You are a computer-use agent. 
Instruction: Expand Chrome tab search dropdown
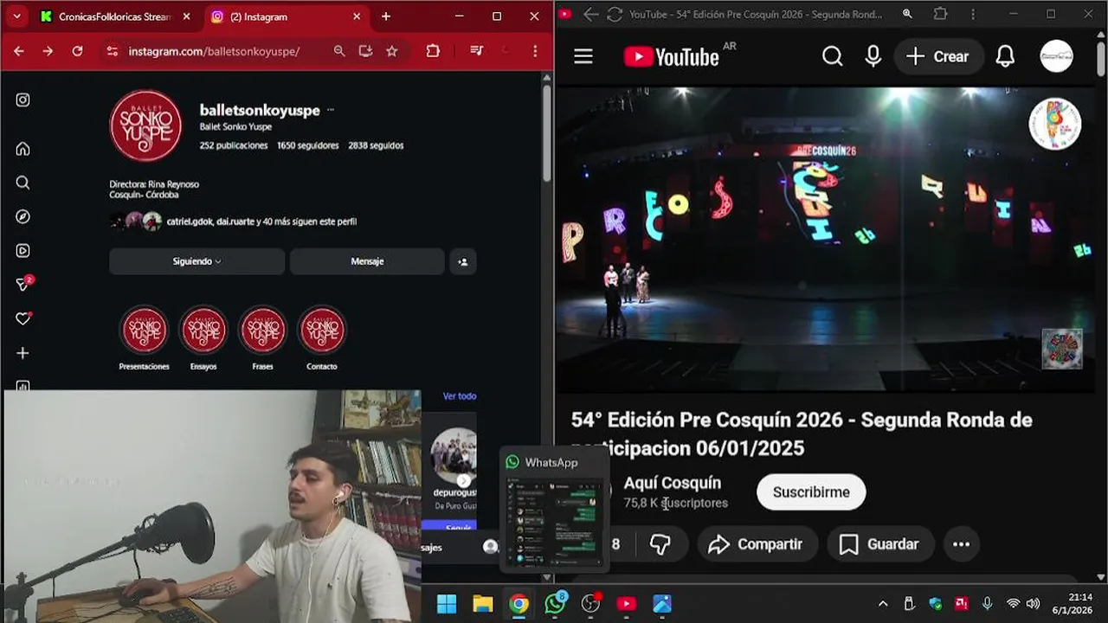click(16, 16)
